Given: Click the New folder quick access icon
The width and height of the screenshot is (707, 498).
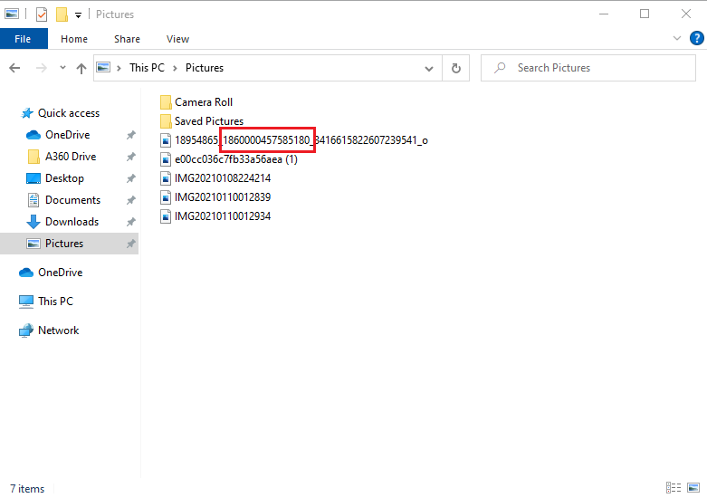Looking at the screenshot, I should 62,14.
